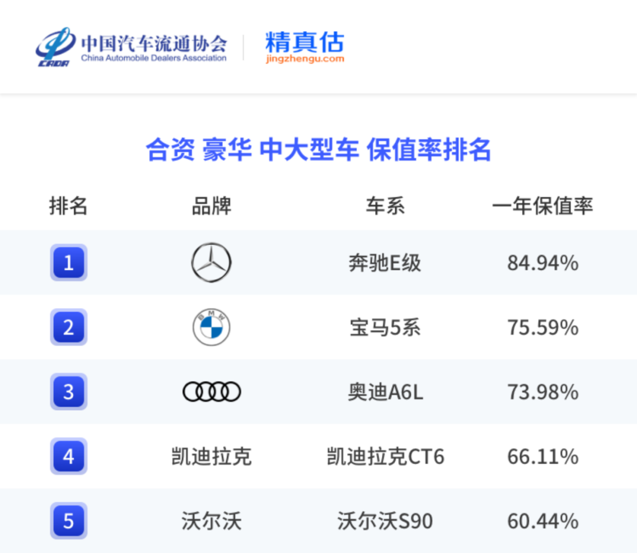Select the rank 5 badge
The image size is (637, 553).
pyautogui.click(x=68, y=521)
